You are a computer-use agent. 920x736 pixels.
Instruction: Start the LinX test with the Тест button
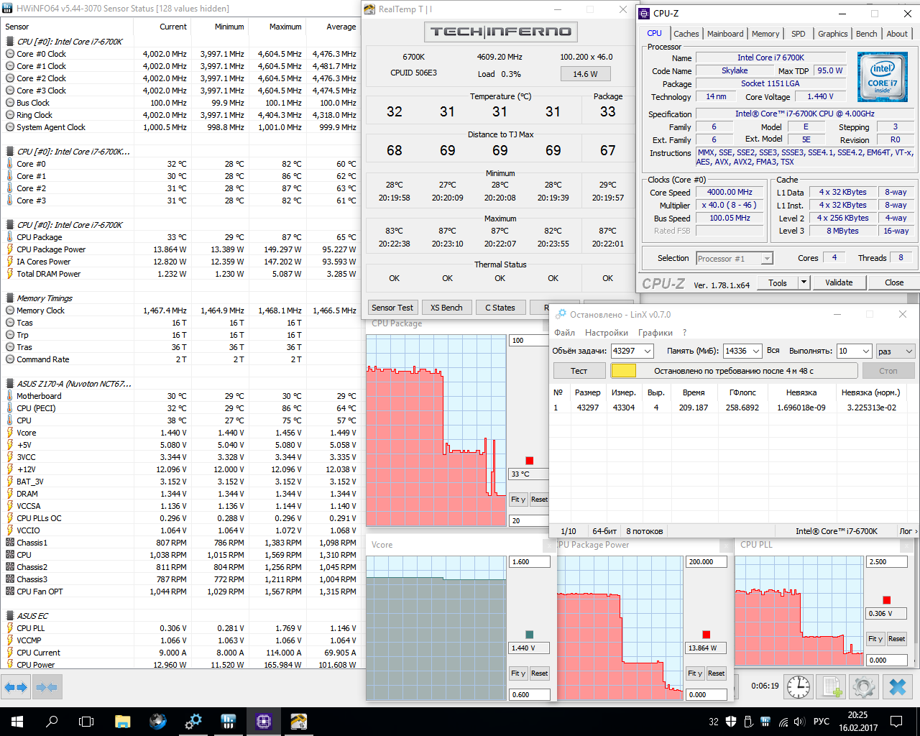[x=579, y=371]
